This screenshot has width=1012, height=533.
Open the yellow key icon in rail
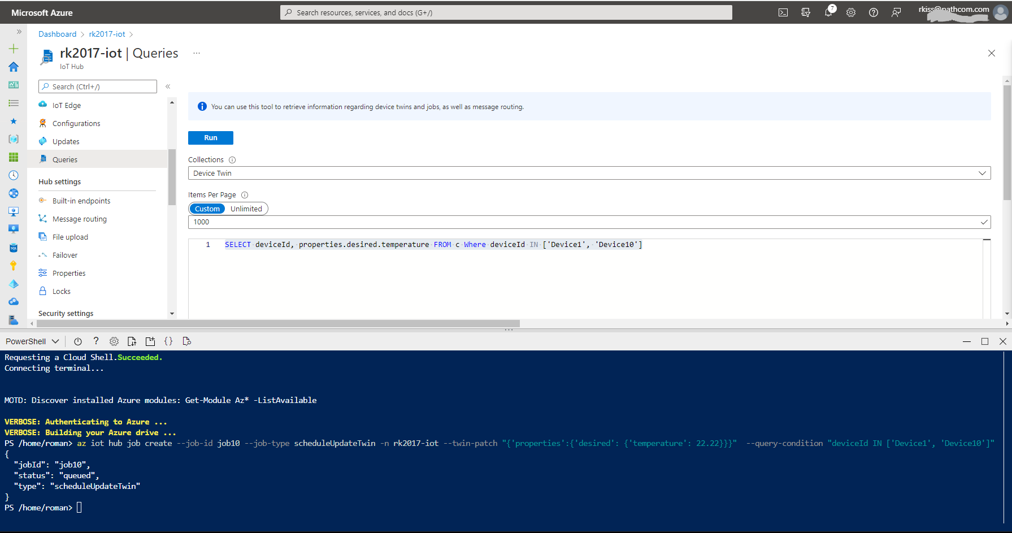pyautogui.click(x=14, y=266)
